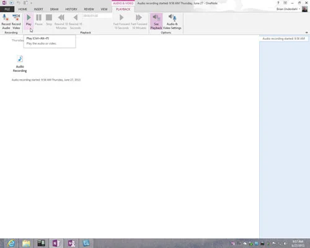The width and height of the screenshot is (310, 248).
Task: Click the Record Video button
Action: (x=16, y=22)
